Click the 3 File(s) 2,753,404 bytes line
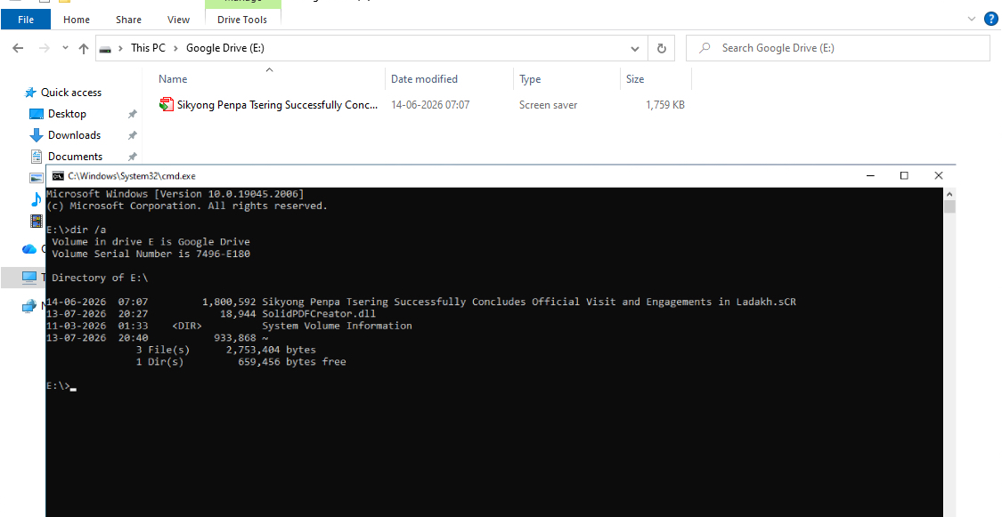The width and height of the screenshot is (1002, 517). click(225, 350)
